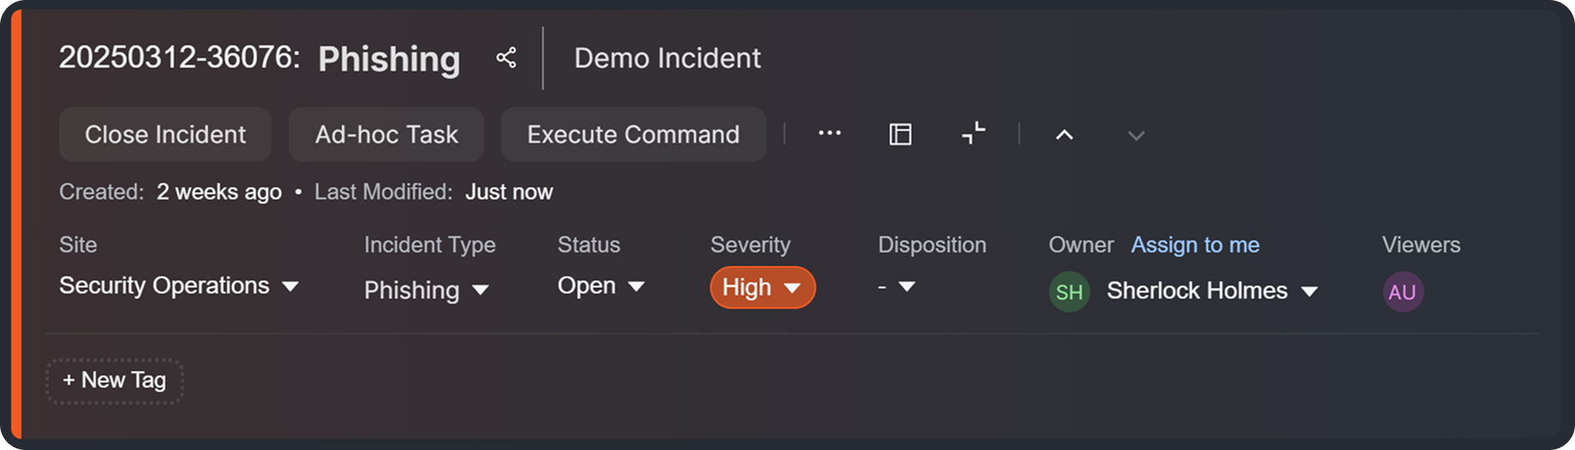The height and width of the screenshot is (450, 1575).
Task: Add a tag with New Tag
Action: pos(115,381)
